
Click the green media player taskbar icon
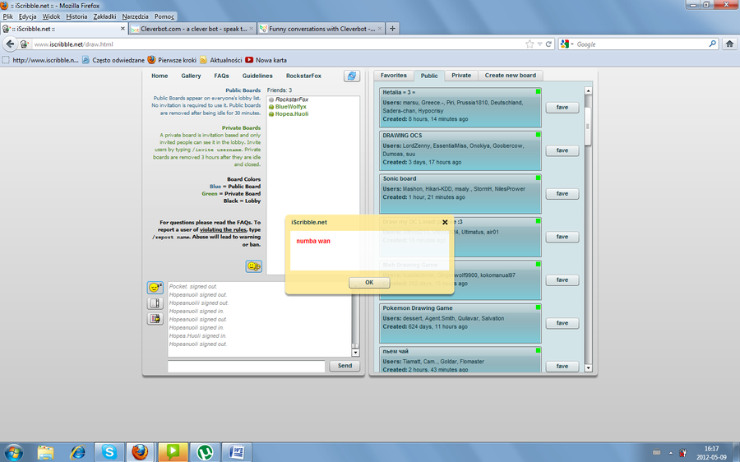click(173, 453)
